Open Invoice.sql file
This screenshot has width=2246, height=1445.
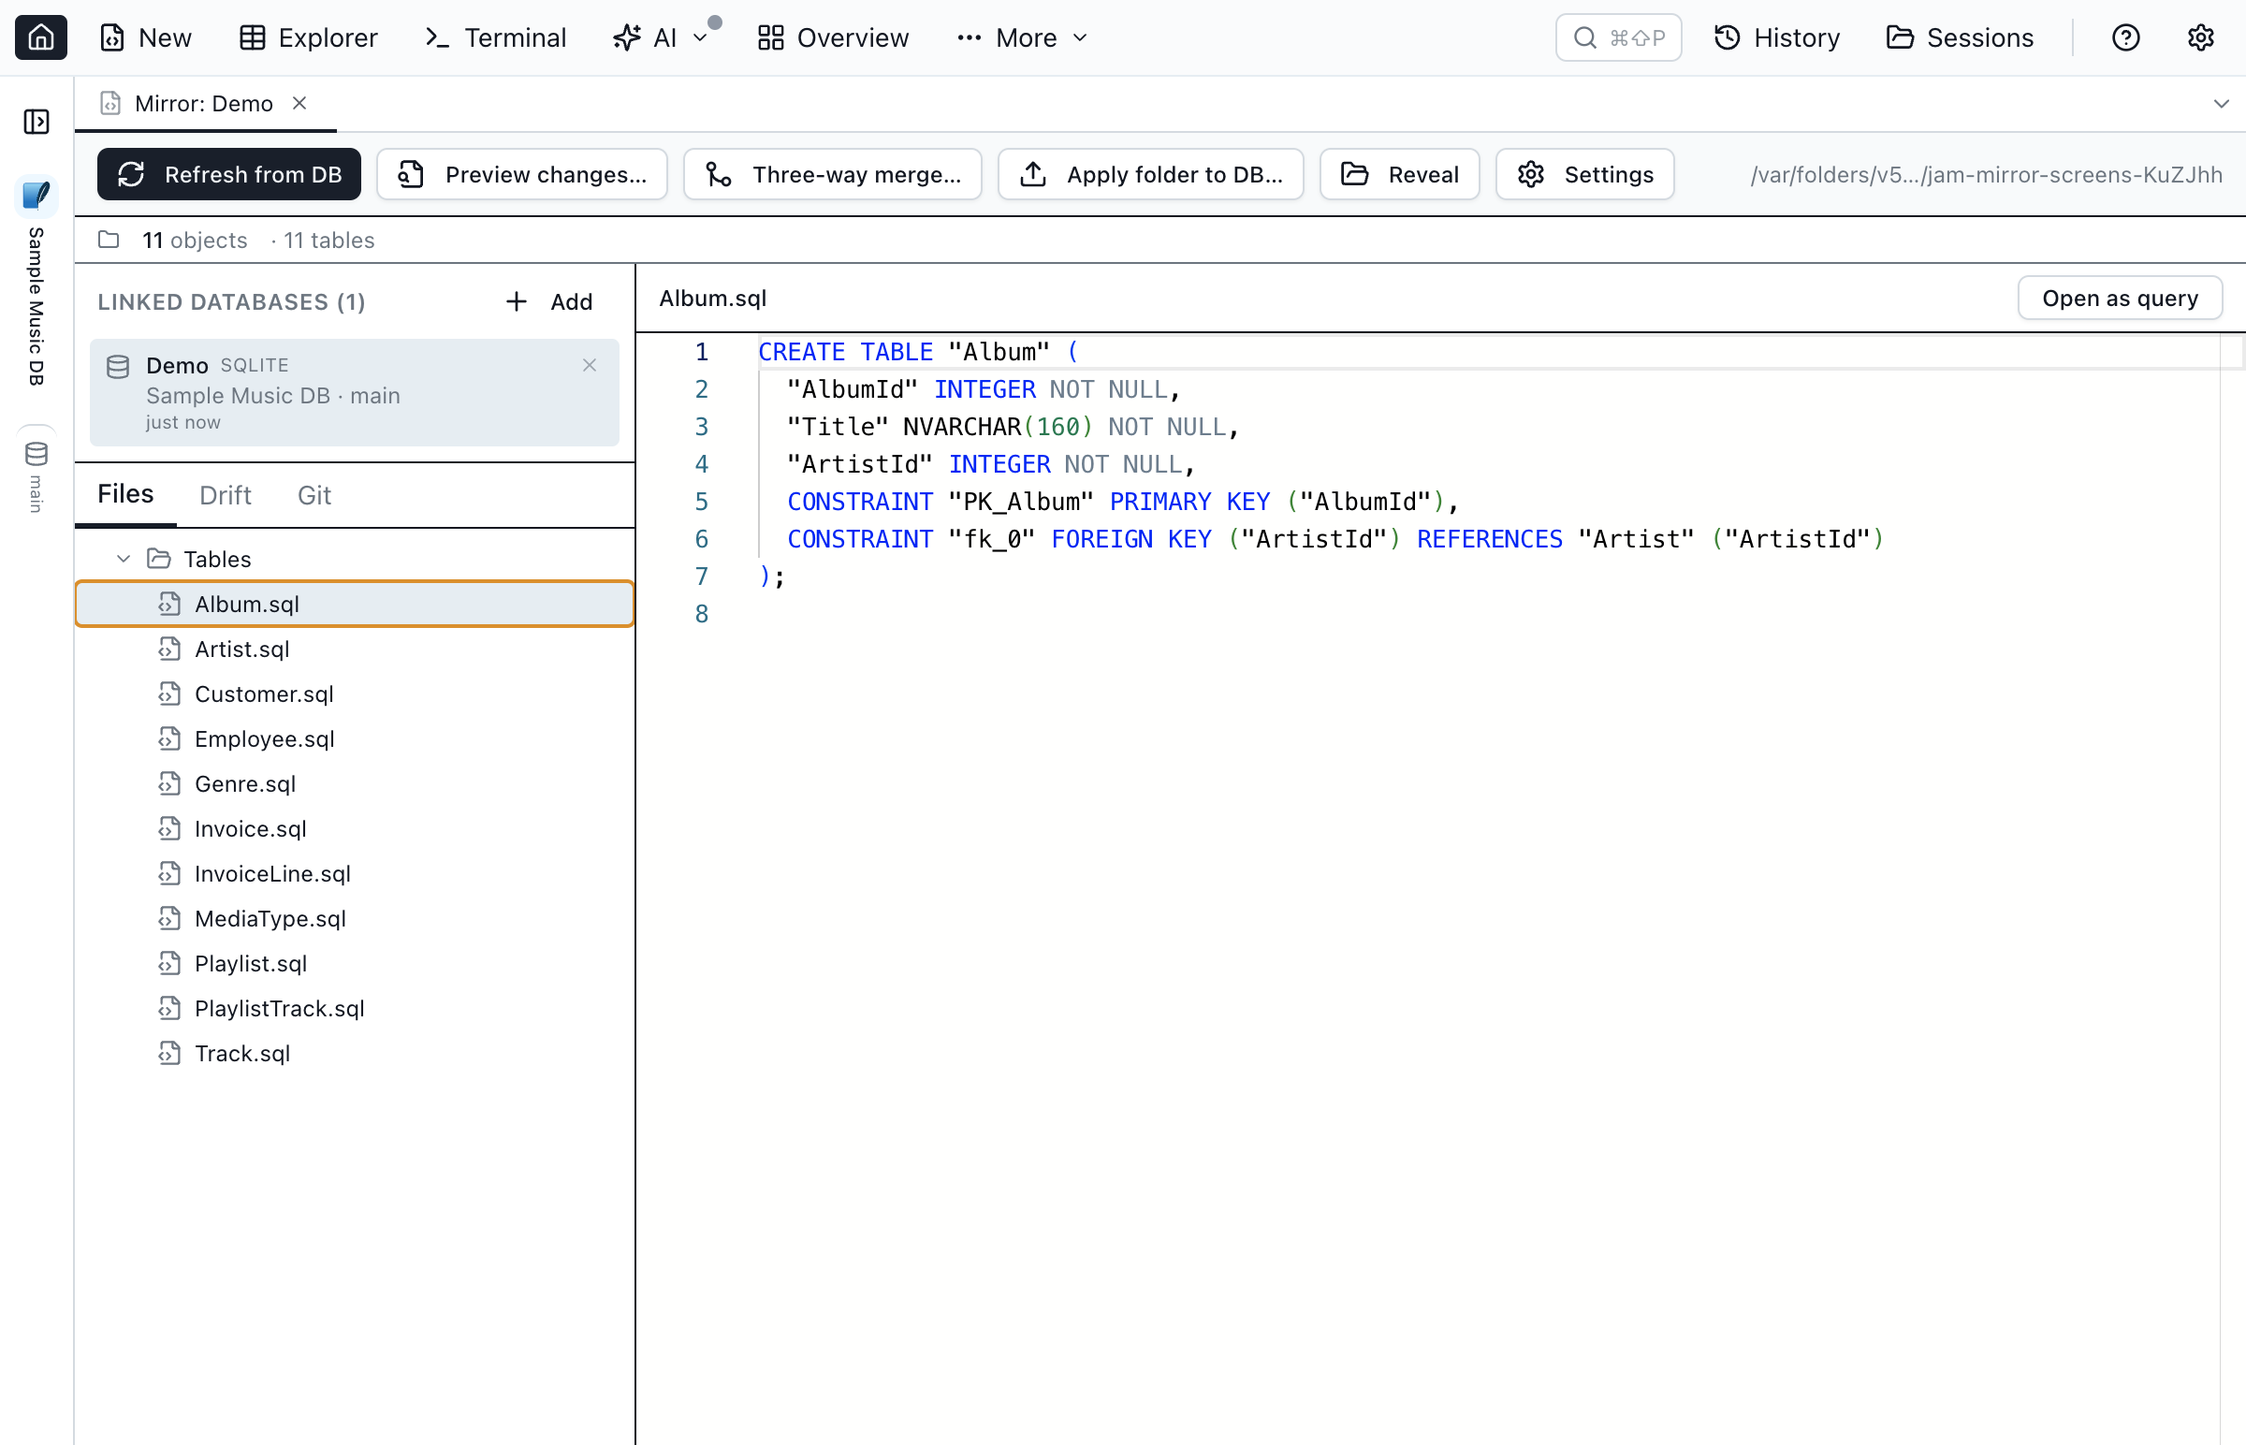click(355, 829)
